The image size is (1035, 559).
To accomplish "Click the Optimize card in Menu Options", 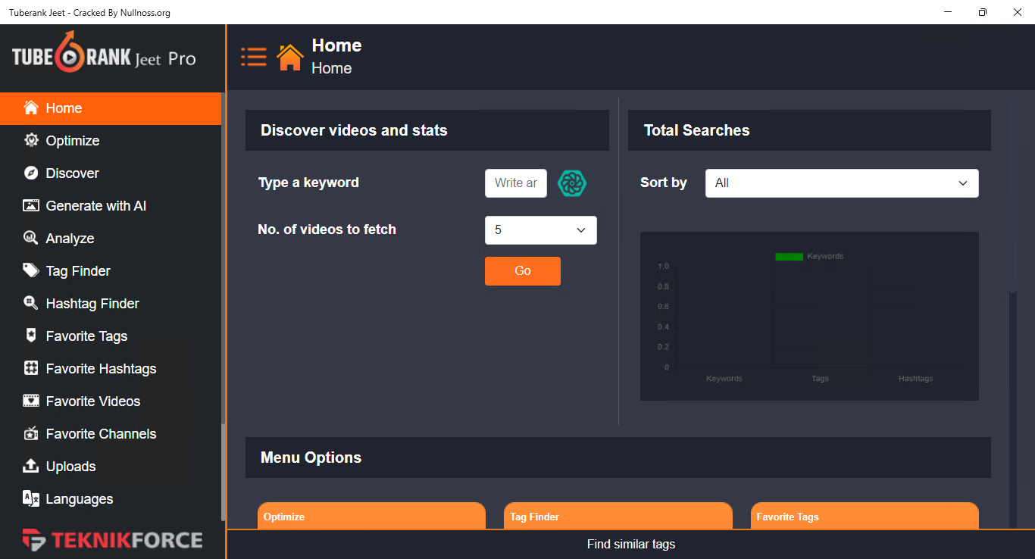I will point(371,516).
